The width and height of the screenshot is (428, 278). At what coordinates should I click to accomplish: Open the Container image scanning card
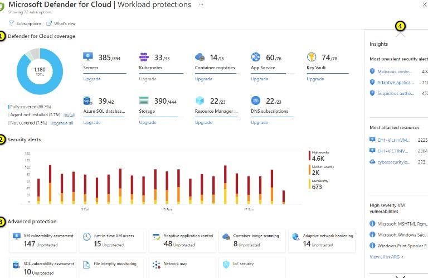252,241
